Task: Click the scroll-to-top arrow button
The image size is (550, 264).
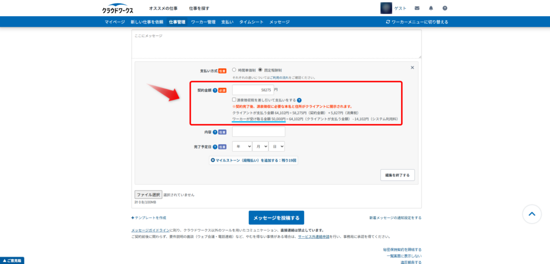Action: [x=532, y=214]
